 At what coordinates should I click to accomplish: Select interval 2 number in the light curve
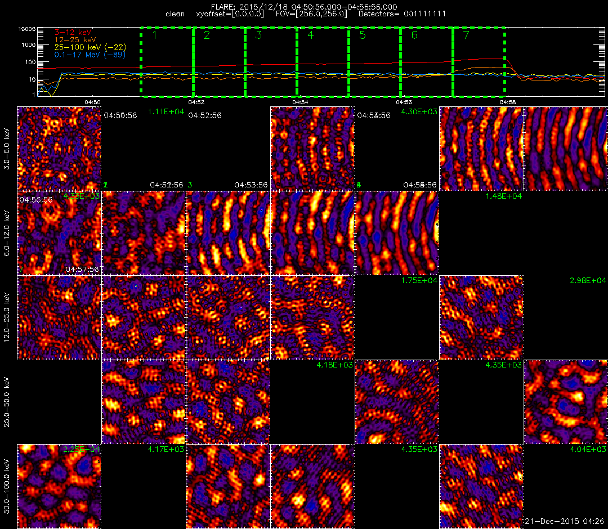(x=207, y=35)
